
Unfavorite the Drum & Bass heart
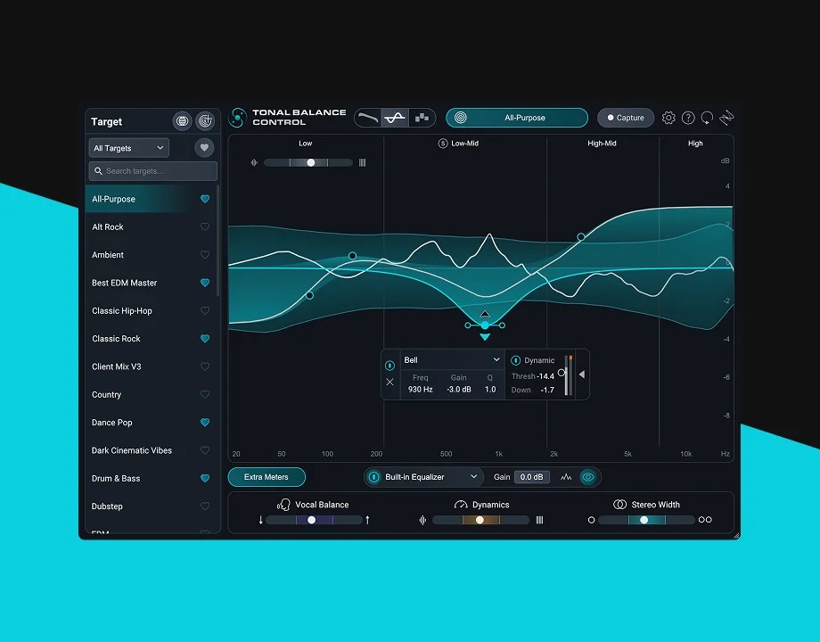(205, 478)
